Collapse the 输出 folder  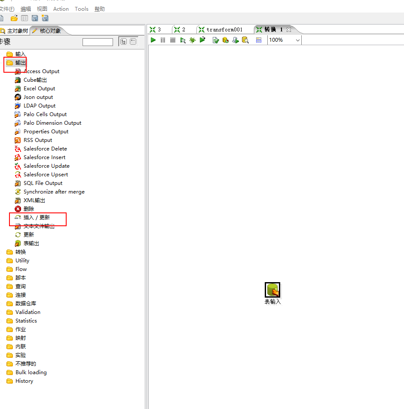pos(16,63)
